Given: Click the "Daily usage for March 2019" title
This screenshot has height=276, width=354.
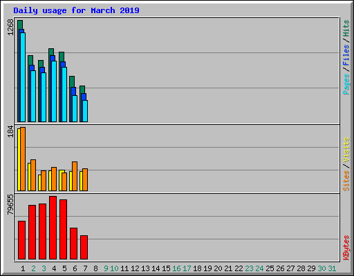Looking at the screenshot, I should click(76, 10).
